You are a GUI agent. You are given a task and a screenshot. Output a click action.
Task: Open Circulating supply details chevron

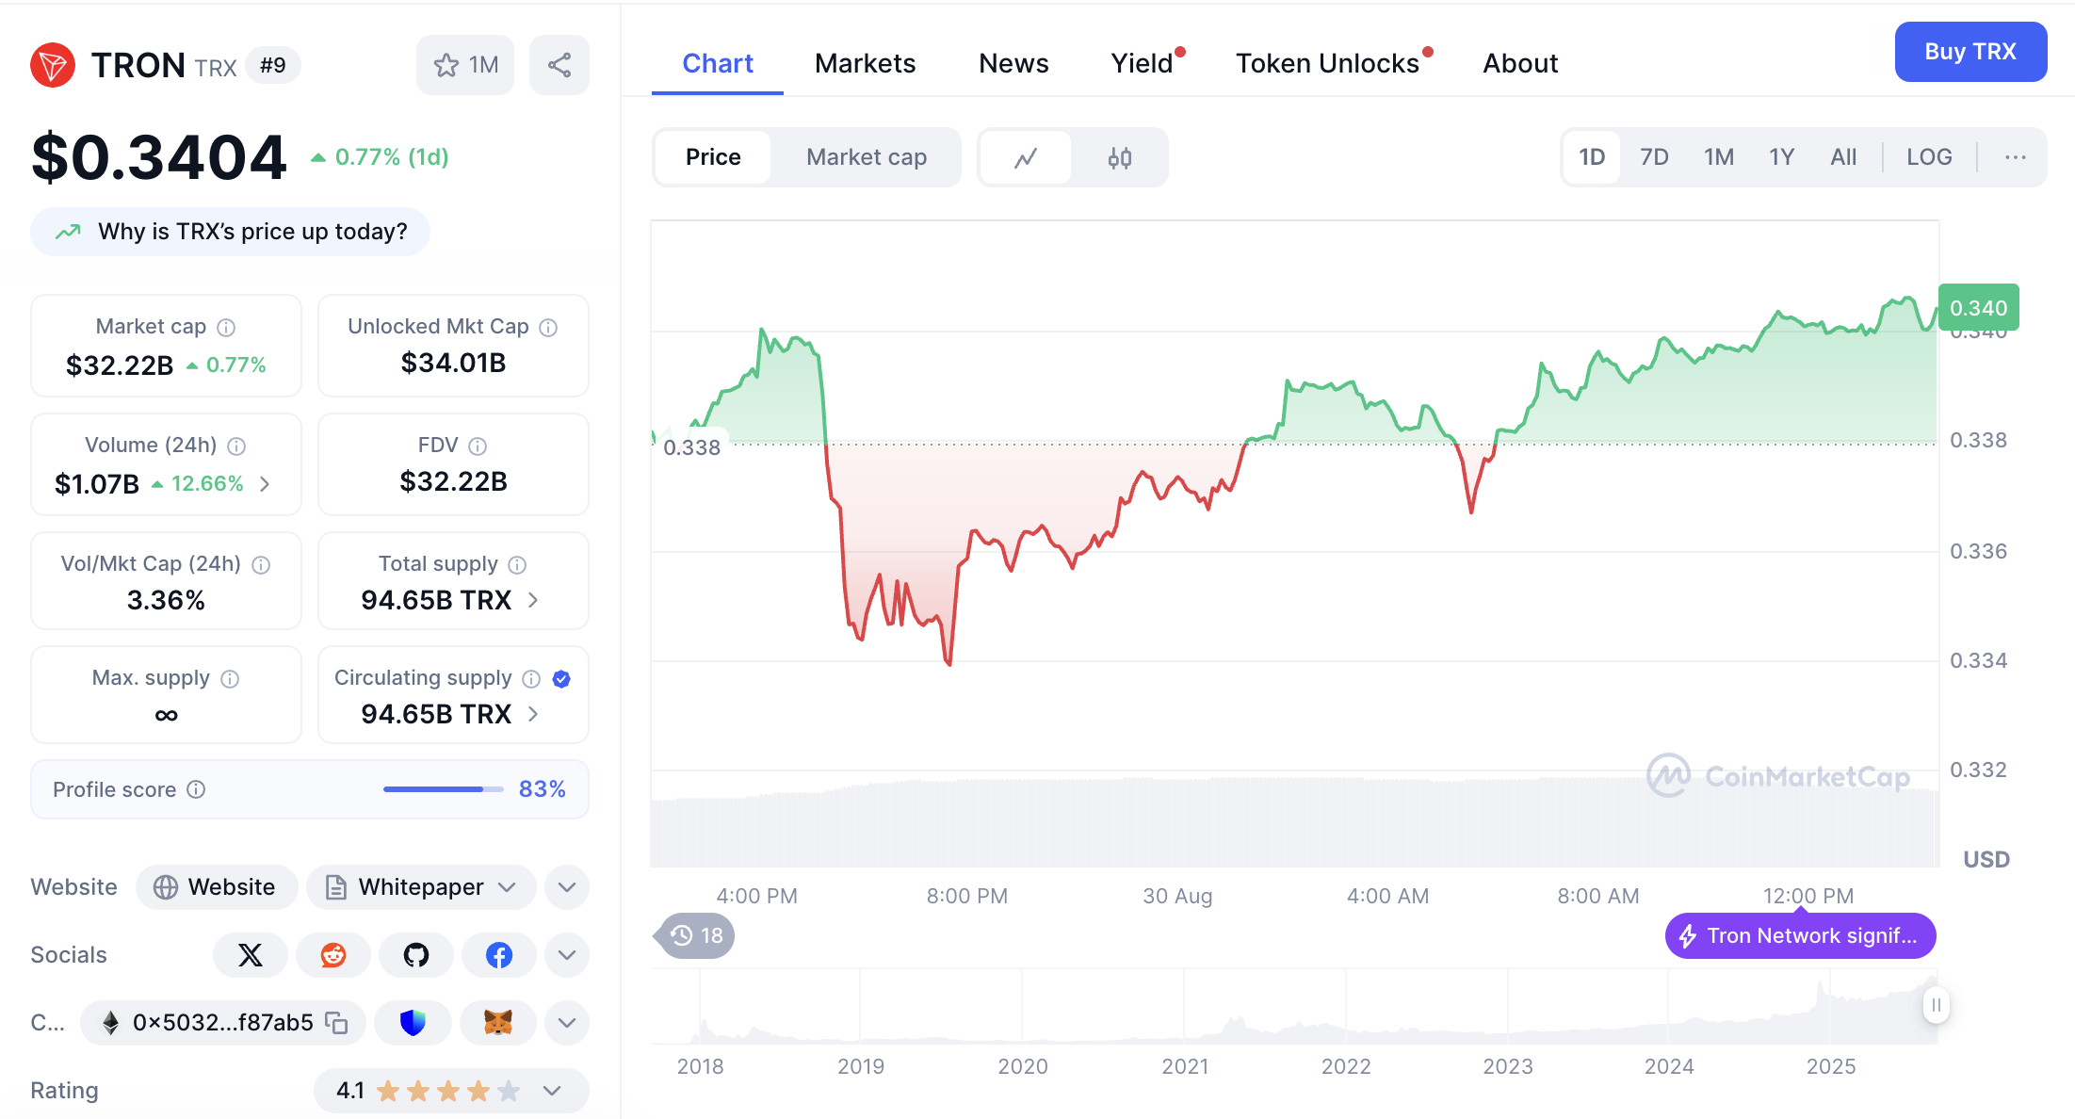533,714
